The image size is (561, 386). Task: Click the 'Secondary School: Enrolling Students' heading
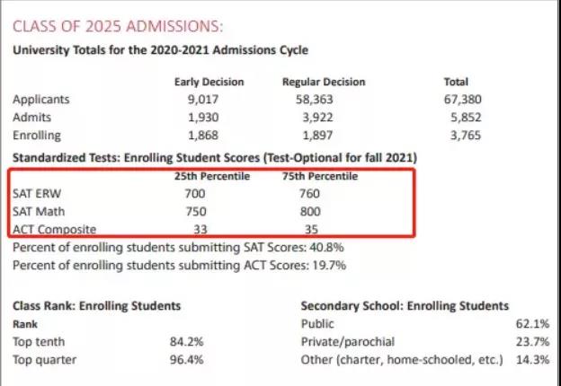(x=405, y=306)
